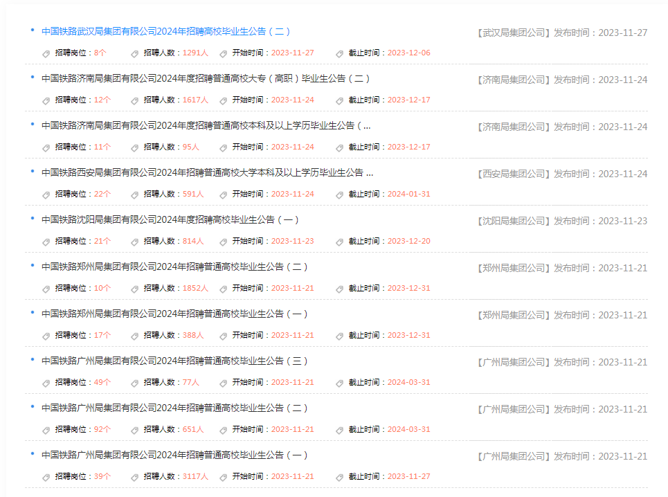Click the tag icon beside 招聘岗位：10个
This screenshot has width=668, height=497.
coord(46,289)
